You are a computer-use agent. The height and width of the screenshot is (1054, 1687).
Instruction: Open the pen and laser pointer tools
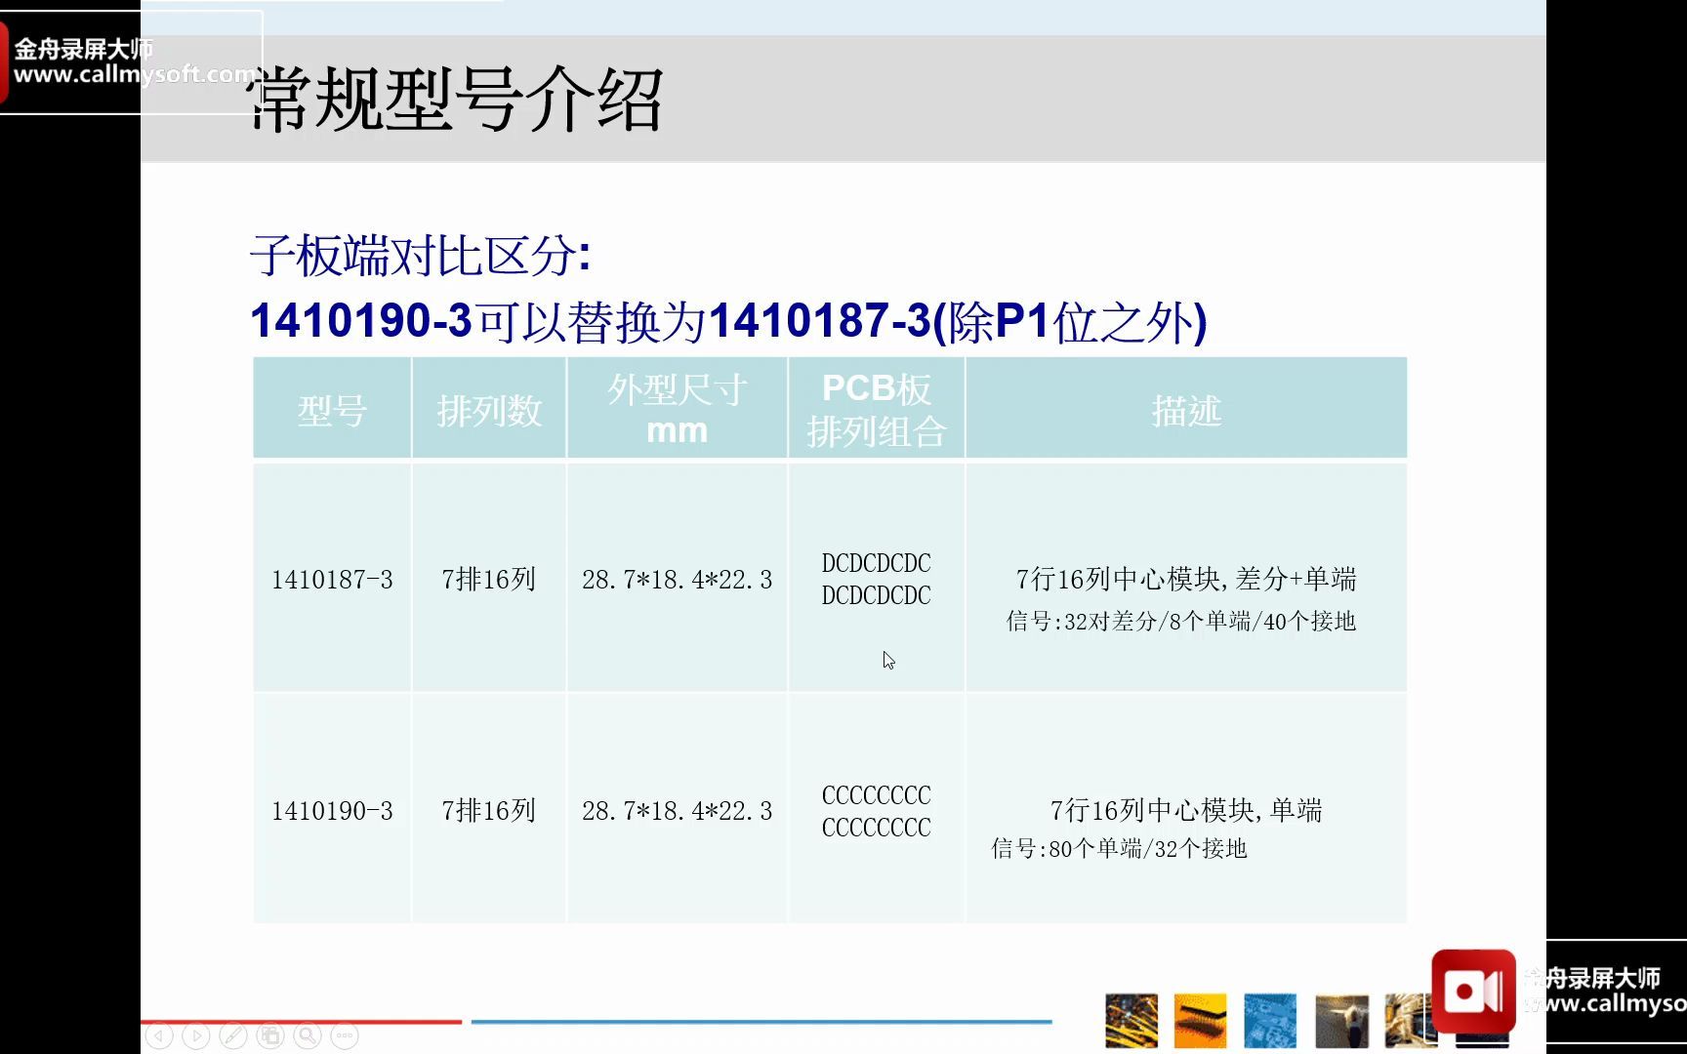pos(233,1035)
